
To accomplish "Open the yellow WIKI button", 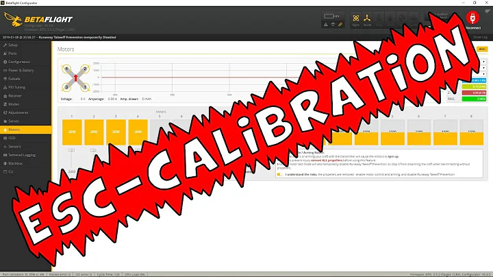I will (482, 49).
